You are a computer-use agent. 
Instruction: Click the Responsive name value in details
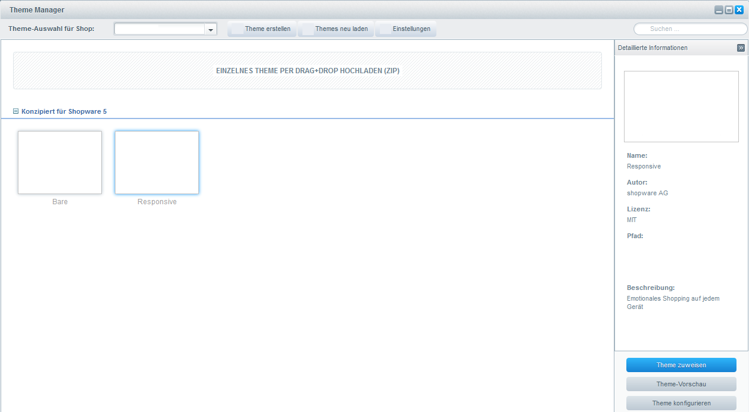[644, 166]
